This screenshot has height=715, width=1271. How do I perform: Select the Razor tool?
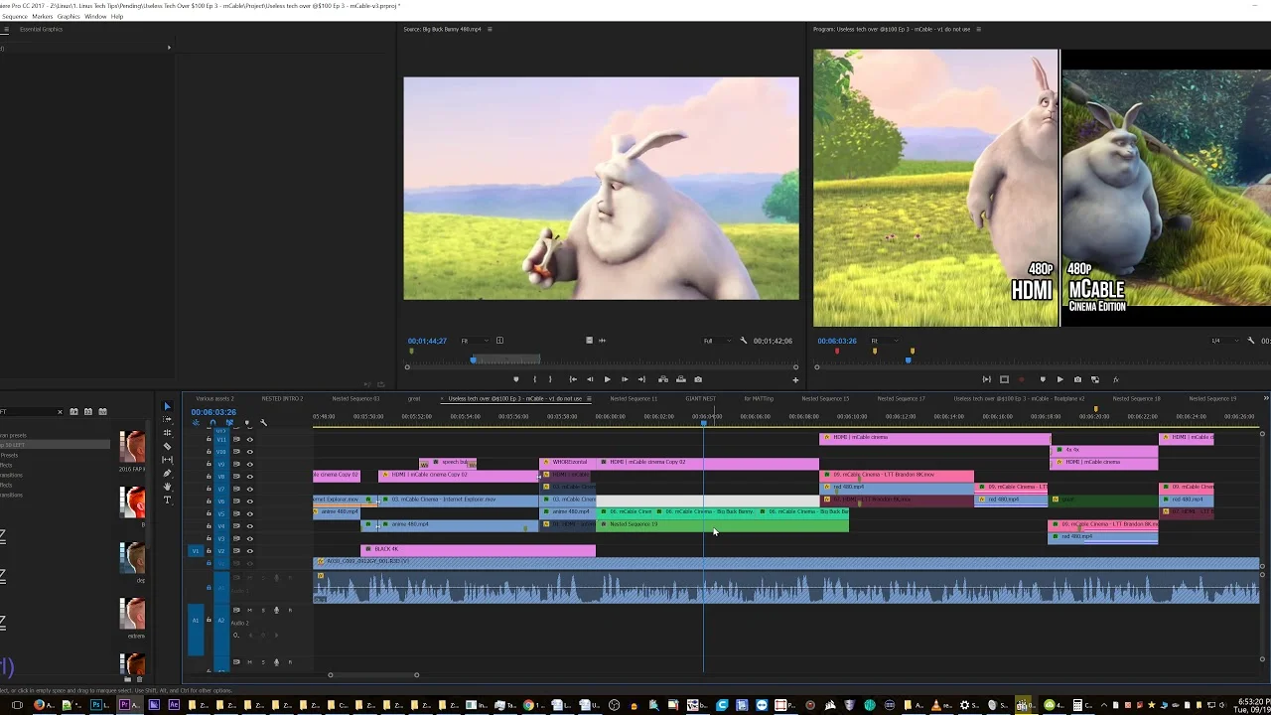point(167,446)
